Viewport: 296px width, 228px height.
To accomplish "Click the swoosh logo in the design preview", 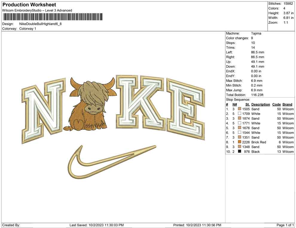I will click(112, 162).
